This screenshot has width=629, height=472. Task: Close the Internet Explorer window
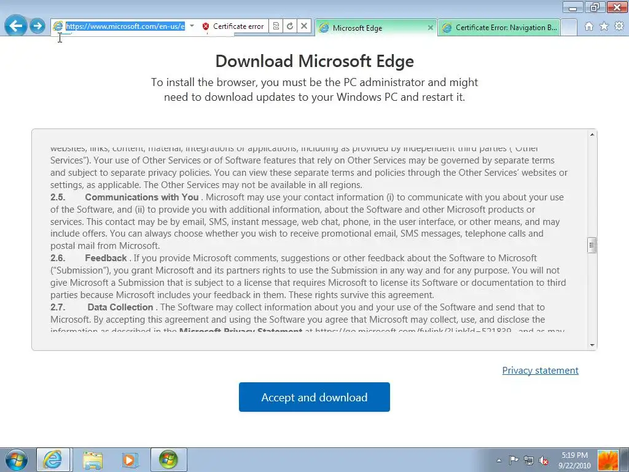617,7
